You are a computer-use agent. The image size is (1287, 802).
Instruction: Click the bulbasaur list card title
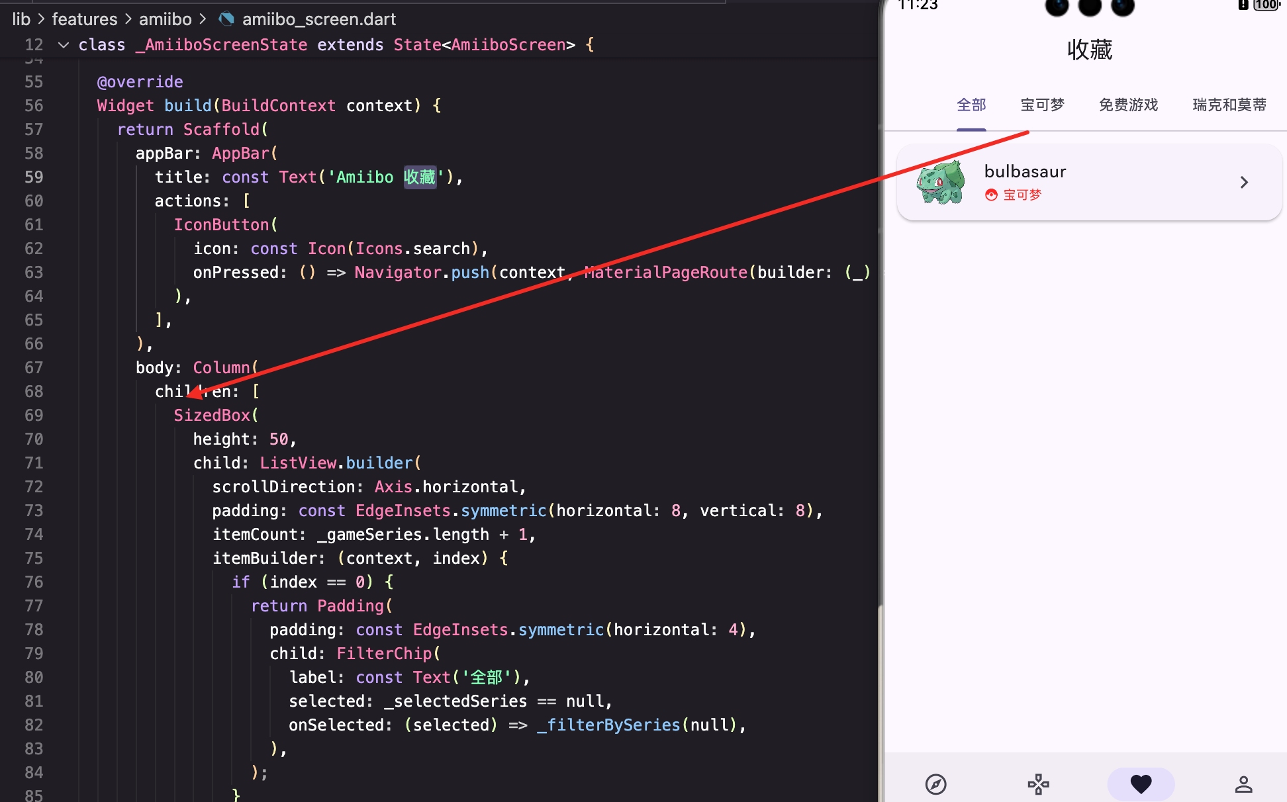(1025, 172)
